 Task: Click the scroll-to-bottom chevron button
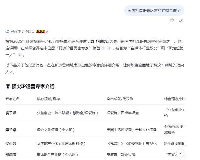point(180,153)
